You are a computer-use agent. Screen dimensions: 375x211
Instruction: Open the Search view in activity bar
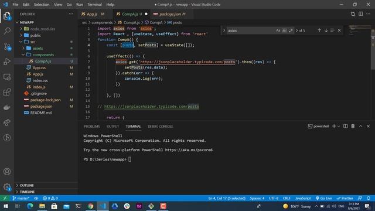(7, 31)
